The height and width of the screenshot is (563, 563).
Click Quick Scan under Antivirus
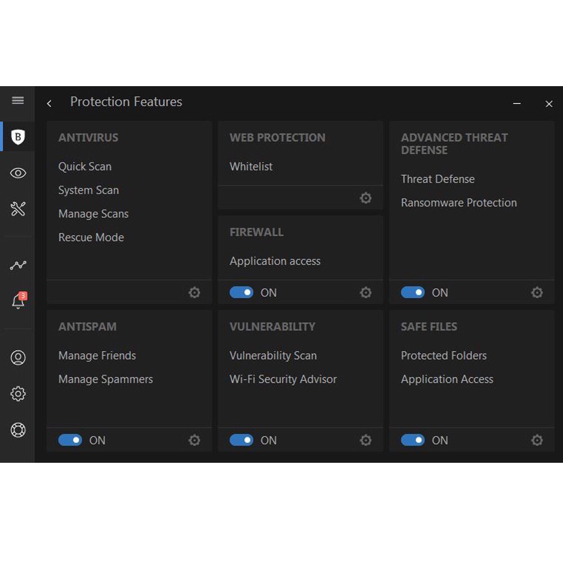[85, 167]
